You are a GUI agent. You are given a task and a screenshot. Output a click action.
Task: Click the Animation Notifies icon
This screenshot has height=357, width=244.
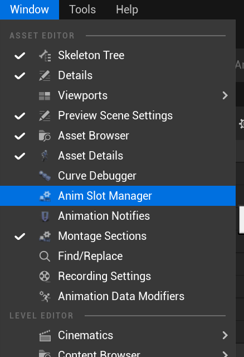click(x=45, y=216)
